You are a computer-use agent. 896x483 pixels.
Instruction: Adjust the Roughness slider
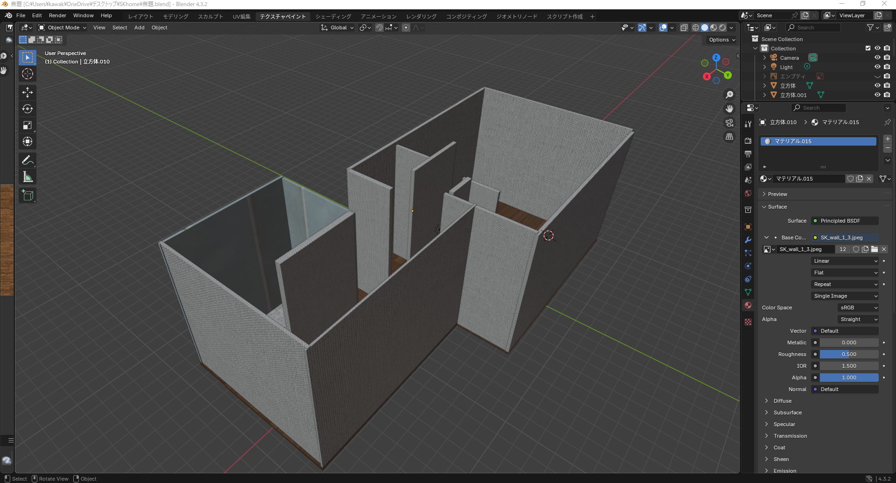[x=848, y=354]
